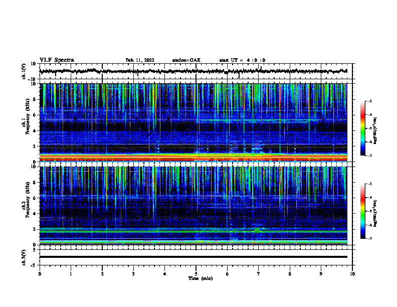Click time axis tick label "3"
The height and width of the screenshot is (307, 397).
pos(133,274)
